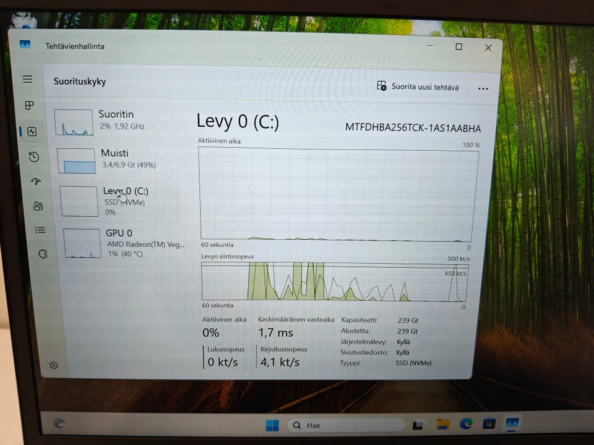594x445 pixels.
Task: Open the Users page icon
Action: [38, 206]
